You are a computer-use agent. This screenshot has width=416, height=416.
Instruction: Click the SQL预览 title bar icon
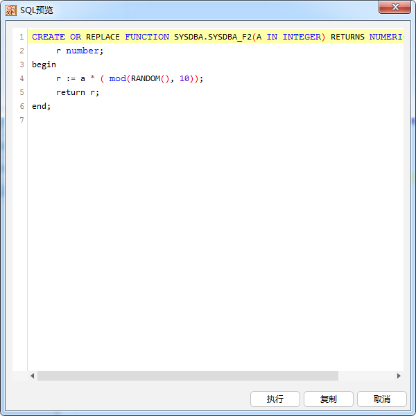pos(11,10)
